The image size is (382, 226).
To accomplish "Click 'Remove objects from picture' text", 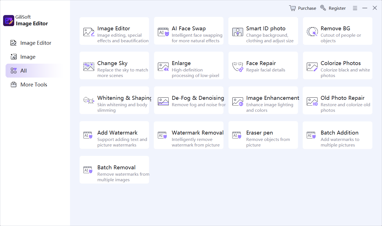I will point(268,142).
